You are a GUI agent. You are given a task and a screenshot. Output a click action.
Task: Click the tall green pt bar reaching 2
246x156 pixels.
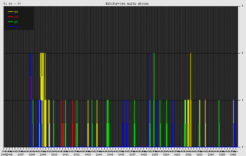[x=154, y=100]
